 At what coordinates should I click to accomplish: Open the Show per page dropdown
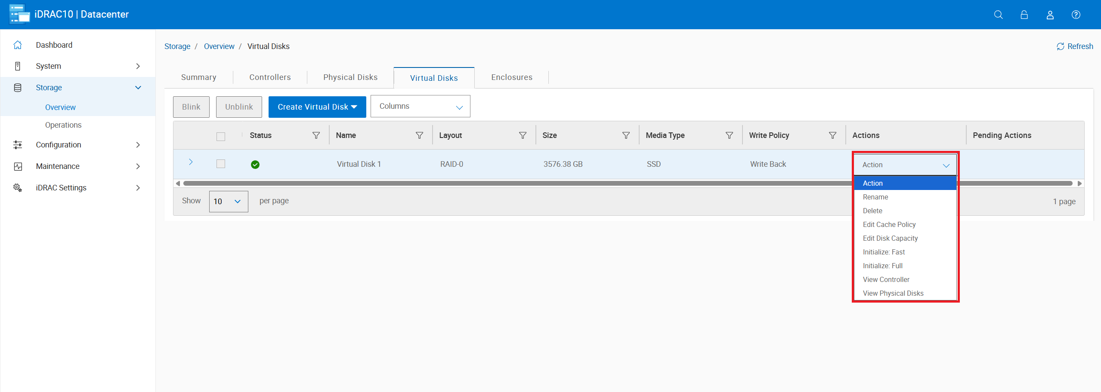click(x=228, y=201)
